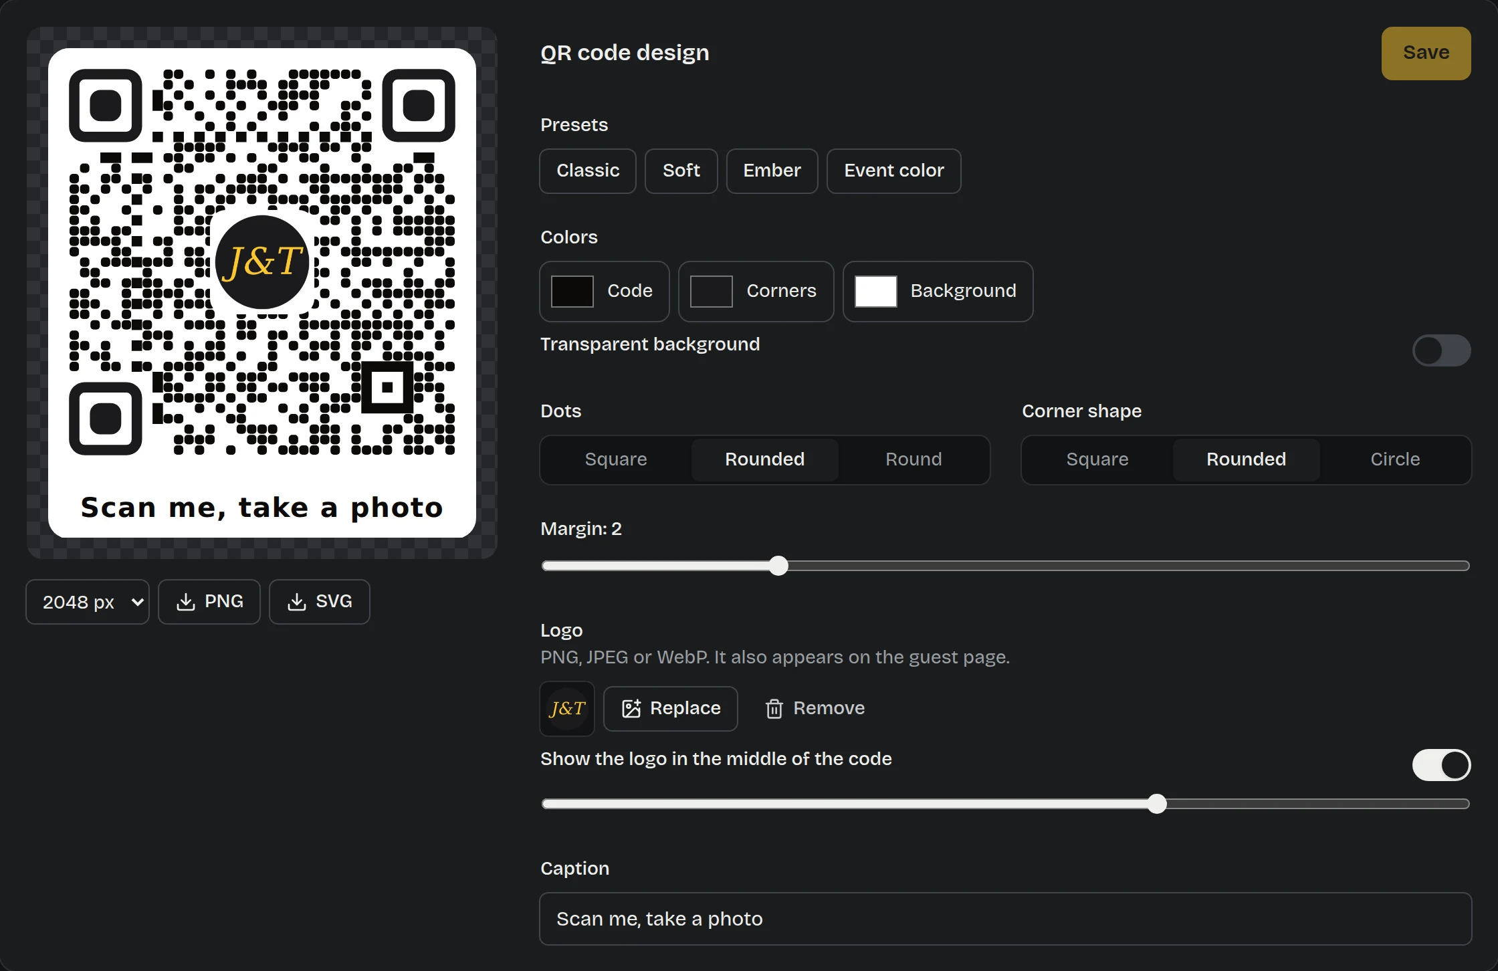The width and height of the screenshot is (1498, 971).
Task: Select Circle corner shape
Action: pyautogui.click(x=1395, y=459)
